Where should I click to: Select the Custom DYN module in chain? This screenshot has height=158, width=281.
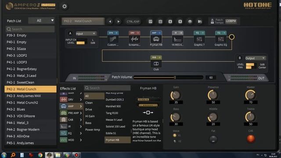113,39
